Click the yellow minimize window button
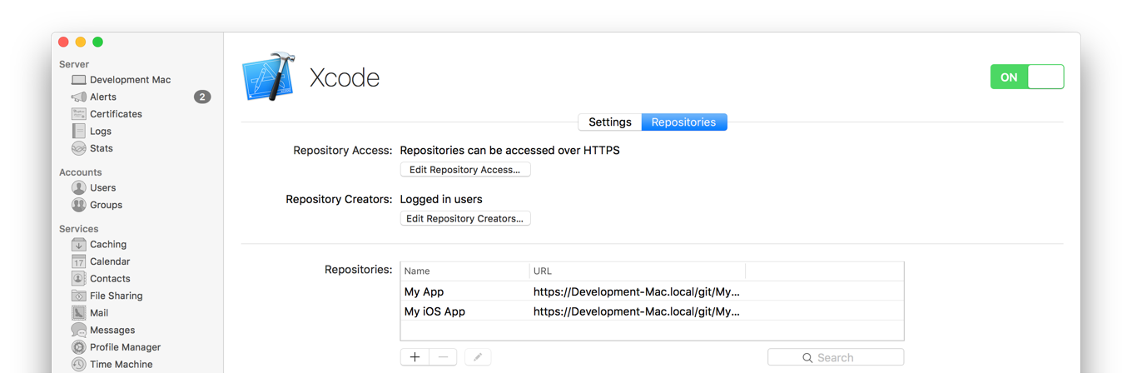Screen dimensions: 1132x383 pos(81,42)
